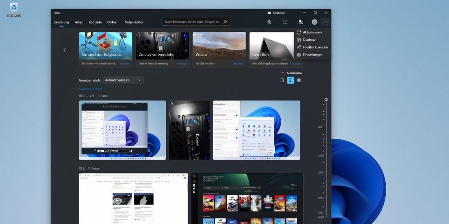Select the medium grid view
The image size is (449, 224).
click(291, 80)
